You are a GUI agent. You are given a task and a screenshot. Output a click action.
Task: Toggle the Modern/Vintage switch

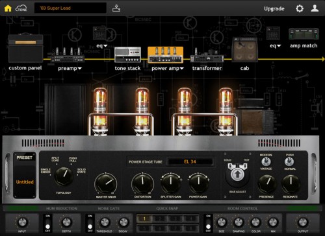coord(266,161)
